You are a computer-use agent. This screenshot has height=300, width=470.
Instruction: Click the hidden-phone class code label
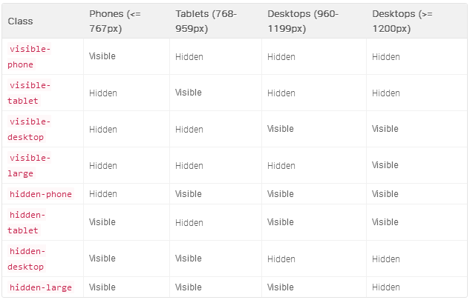point(41,194)
